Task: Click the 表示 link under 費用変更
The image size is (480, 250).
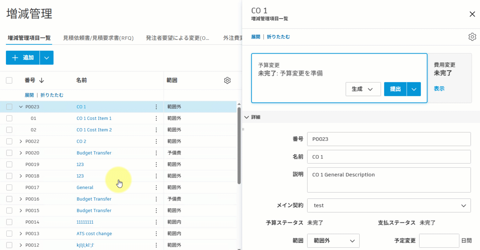Action: (439, 89)
